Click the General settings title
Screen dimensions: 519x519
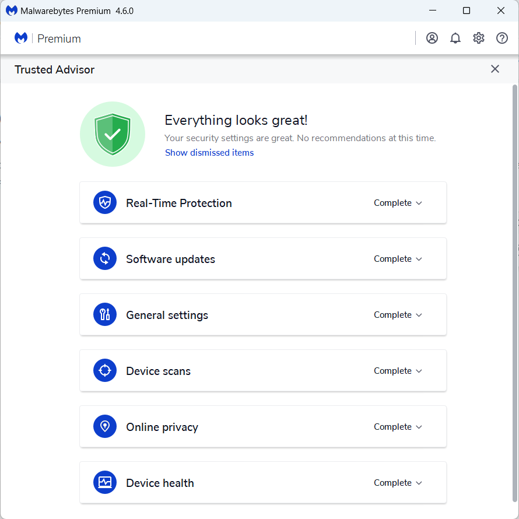coord(167,315)
